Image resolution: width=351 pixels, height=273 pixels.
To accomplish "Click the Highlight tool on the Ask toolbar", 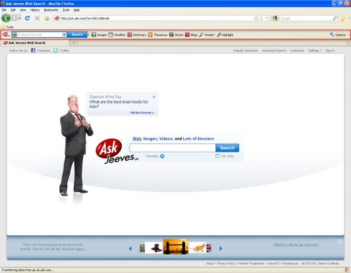I will (x=225, y=35).
